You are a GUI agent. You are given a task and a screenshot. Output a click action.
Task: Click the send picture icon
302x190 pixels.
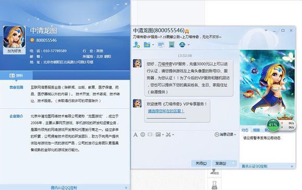click(x=158, y=134)
